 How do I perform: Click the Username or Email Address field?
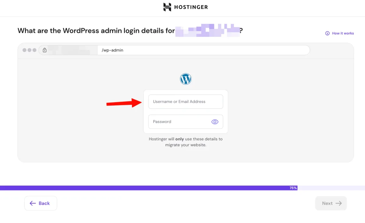click(x=186, y=102)
